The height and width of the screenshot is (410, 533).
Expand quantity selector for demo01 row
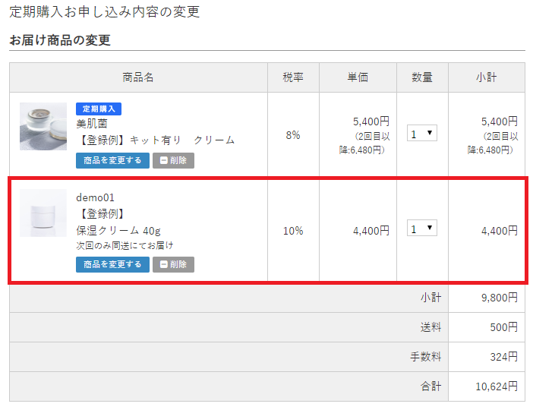(421, 229)
